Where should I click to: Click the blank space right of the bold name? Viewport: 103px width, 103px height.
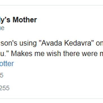tap(70, 20)
